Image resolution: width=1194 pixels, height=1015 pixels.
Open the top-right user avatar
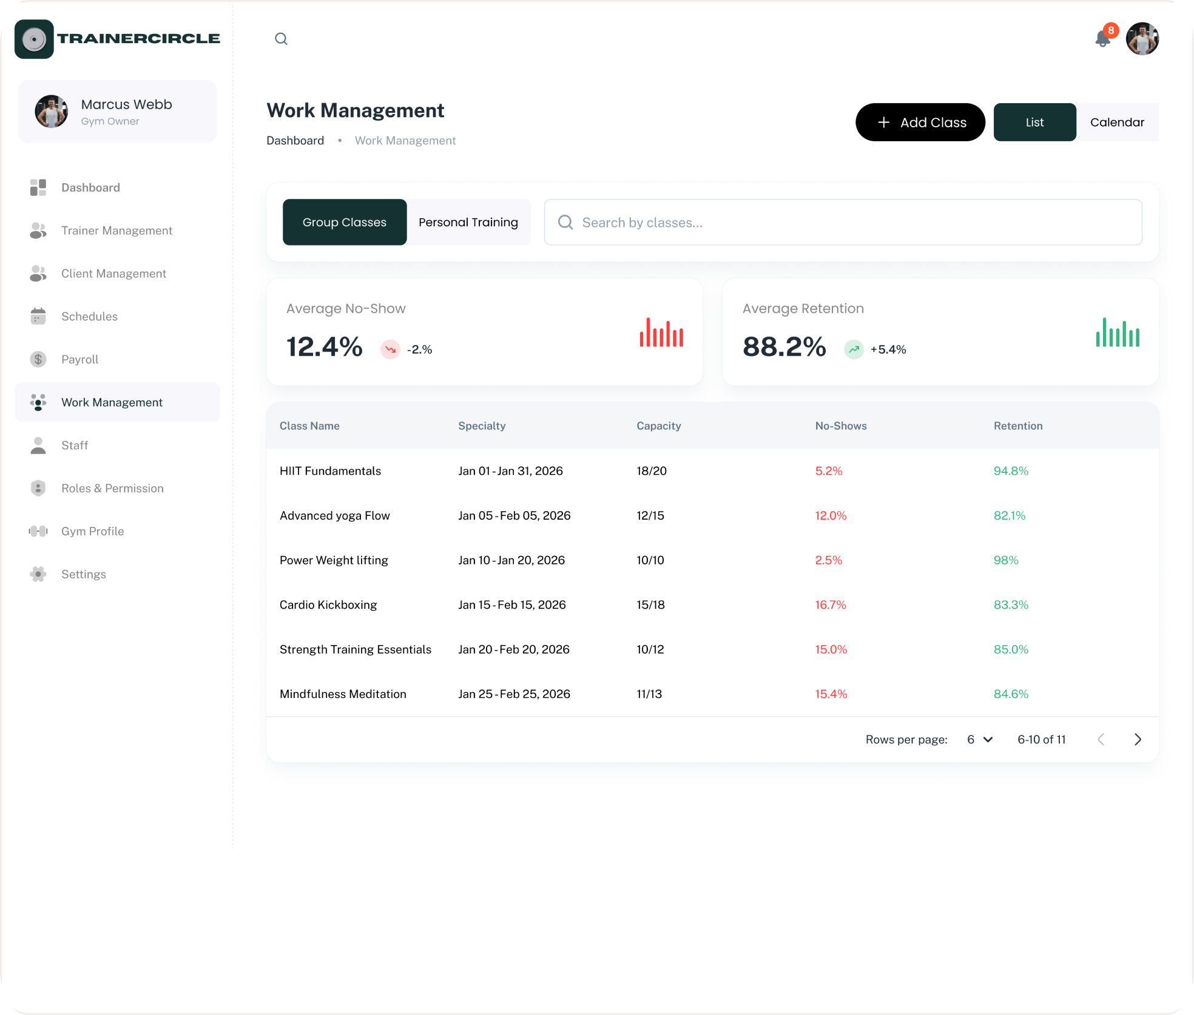coord(1142,39)
